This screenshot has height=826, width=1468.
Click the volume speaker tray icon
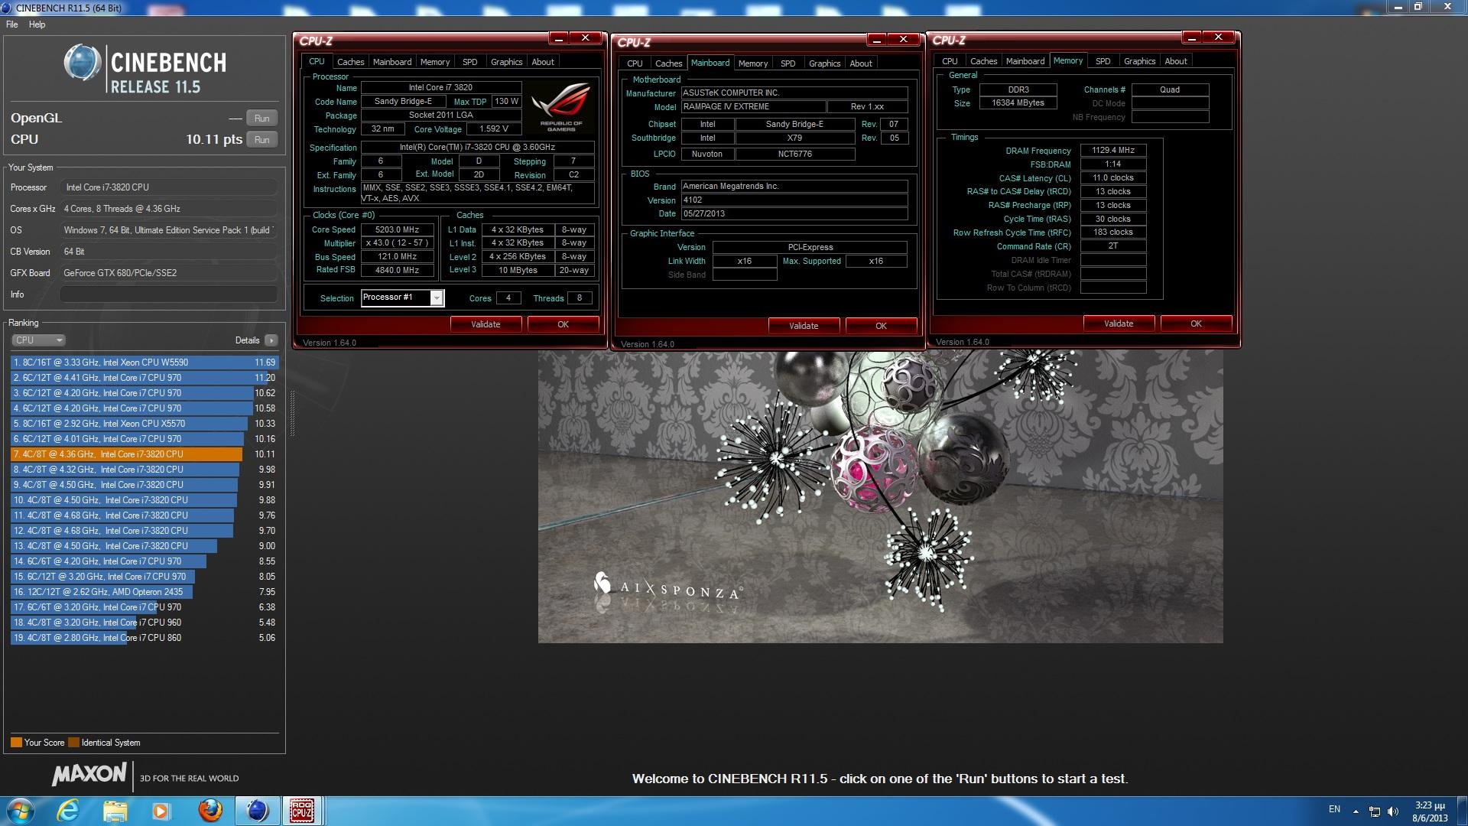1393,811
